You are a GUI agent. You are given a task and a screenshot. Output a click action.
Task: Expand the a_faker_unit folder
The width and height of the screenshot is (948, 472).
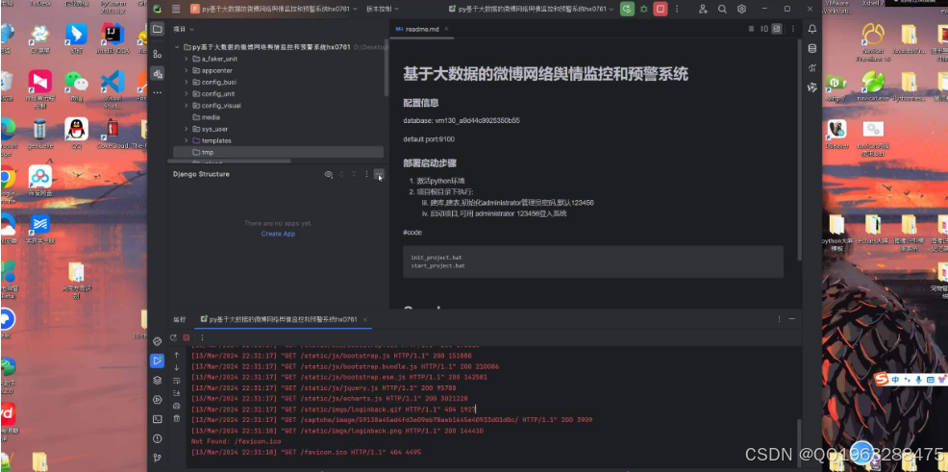[x=187, y=59]
